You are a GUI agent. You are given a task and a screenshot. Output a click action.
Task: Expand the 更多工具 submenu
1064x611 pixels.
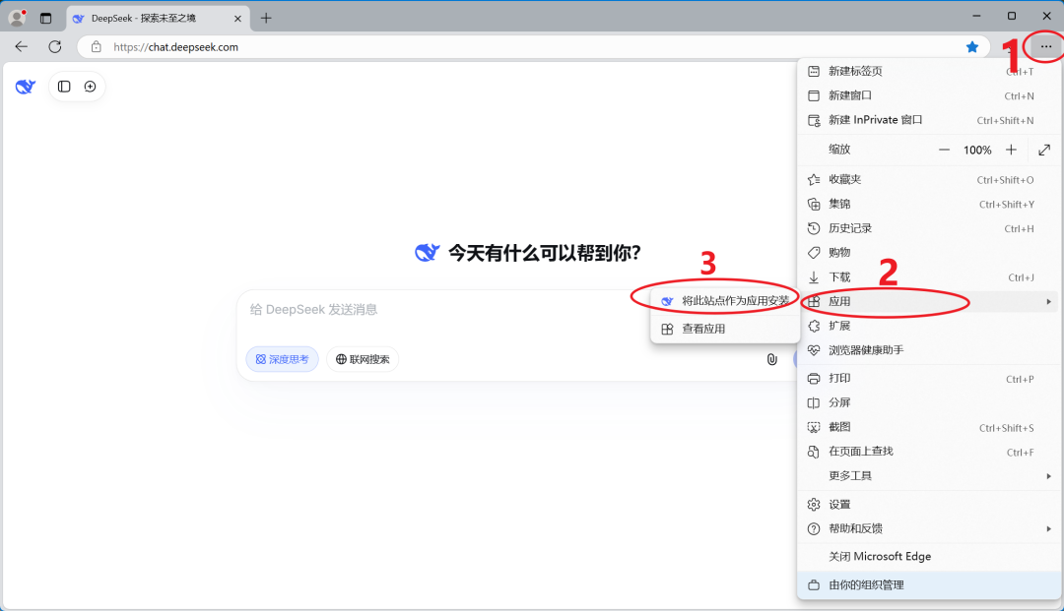point(928,476)
